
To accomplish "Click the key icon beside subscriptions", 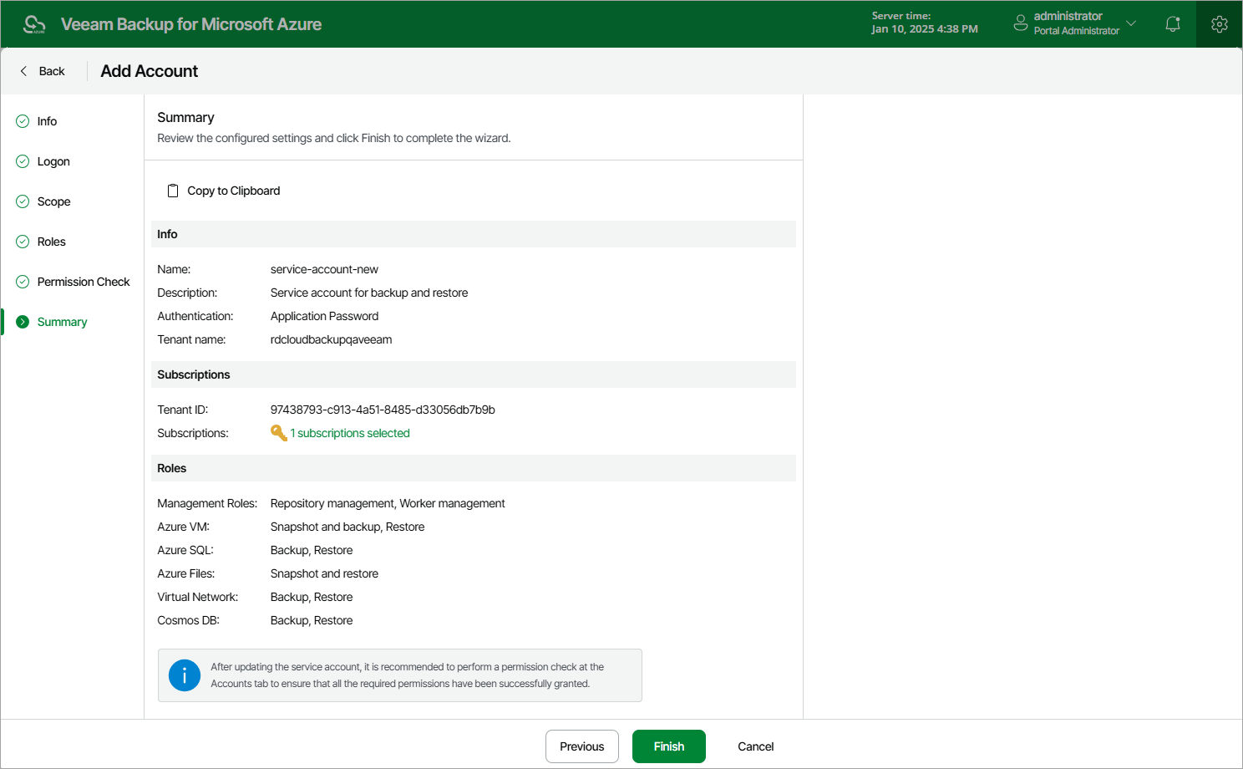I will (x=279, y=433).
